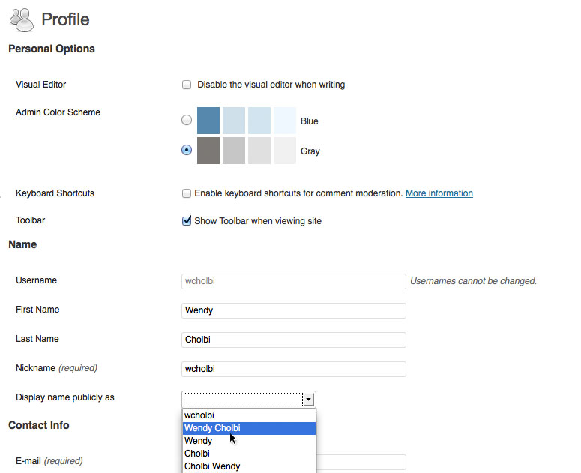Click the lightest blue swatch beside Blue label
Image resolution: width=581 pixels, height=473 pixels.
[x=285, y=121]
